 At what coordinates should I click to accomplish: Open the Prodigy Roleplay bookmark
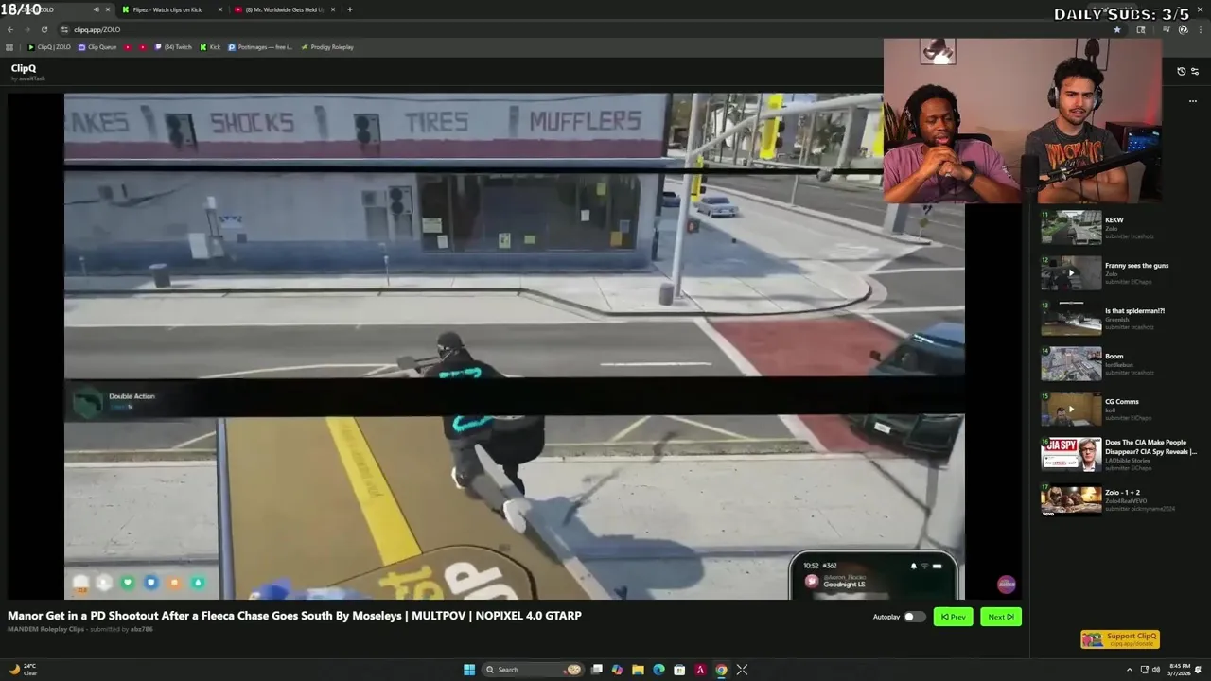[x=327, y=47]
